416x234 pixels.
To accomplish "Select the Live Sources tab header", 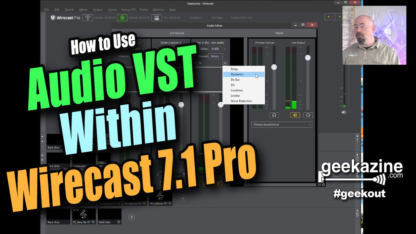I will pyautogui.click(x=177, y=33).
